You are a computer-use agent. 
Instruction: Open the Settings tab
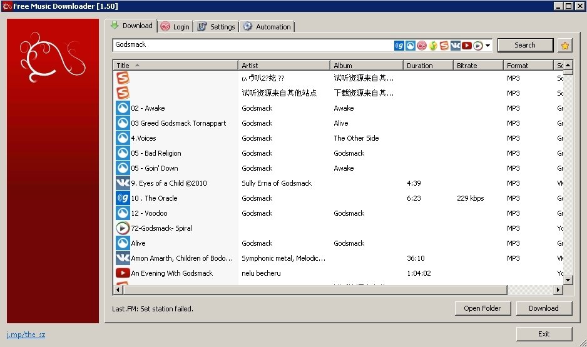(217, 26)
